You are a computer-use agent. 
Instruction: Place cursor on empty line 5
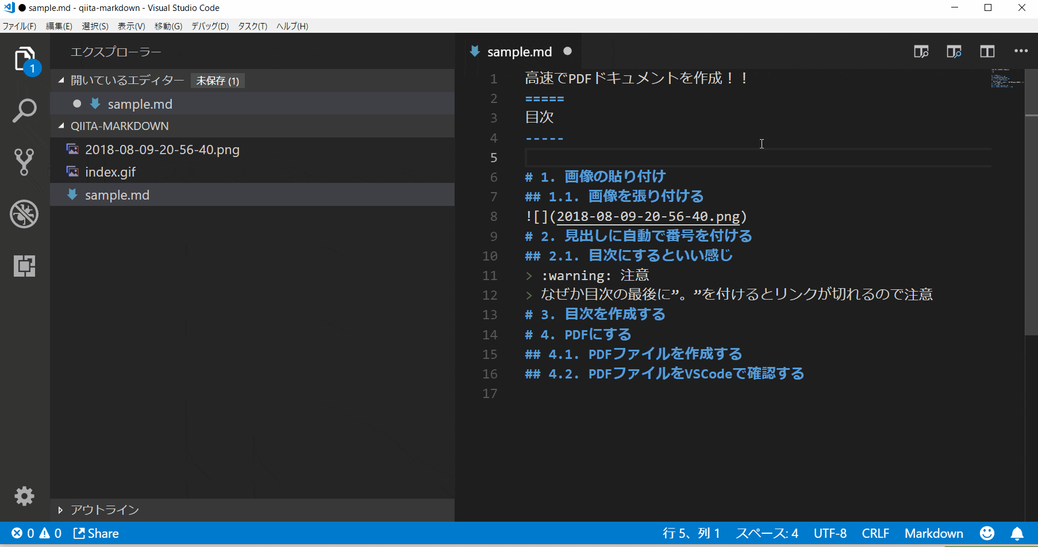point(758,158)
